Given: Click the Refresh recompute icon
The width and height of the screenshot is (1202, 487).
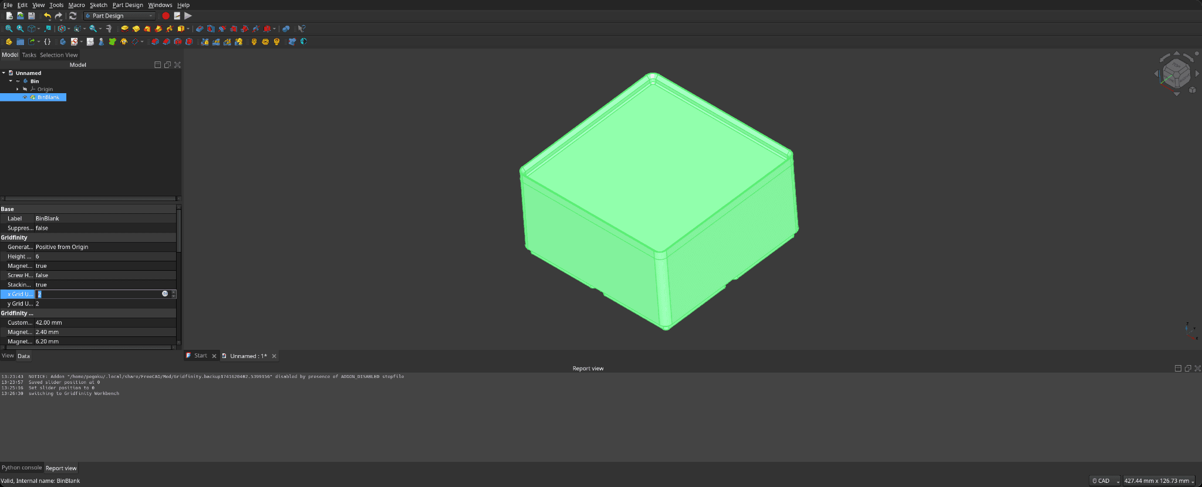Looking at the screenshot, I should click(73, 16).
